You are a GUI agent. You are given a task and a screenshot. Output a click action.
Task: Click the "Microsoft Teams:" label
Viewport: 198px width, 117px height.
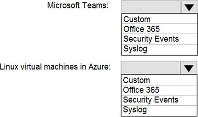pyautogui.click(x=78, y=6)
